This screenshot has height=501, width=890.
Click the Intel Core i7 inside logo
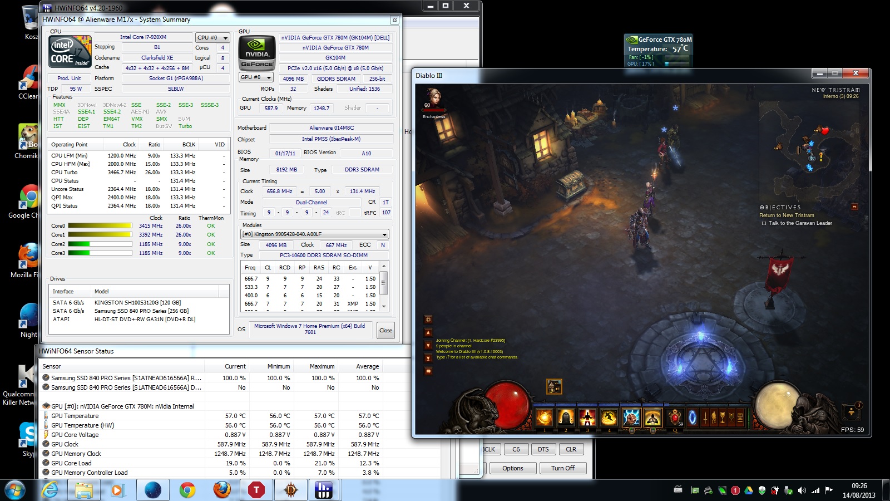click(70, 52)
